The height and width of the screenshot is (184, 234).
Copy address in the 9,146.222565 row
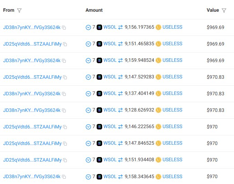65,127
